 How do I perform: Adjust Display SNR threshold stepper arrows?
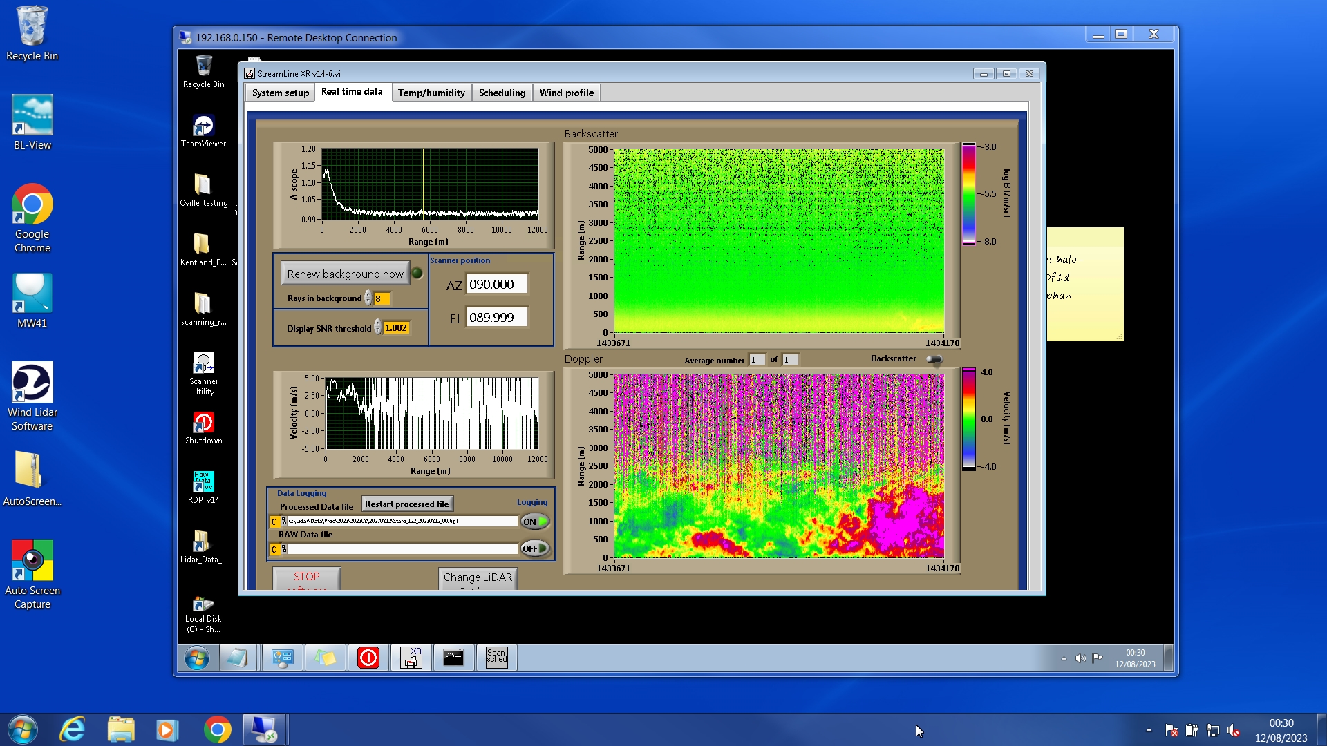tap(378, 327)
